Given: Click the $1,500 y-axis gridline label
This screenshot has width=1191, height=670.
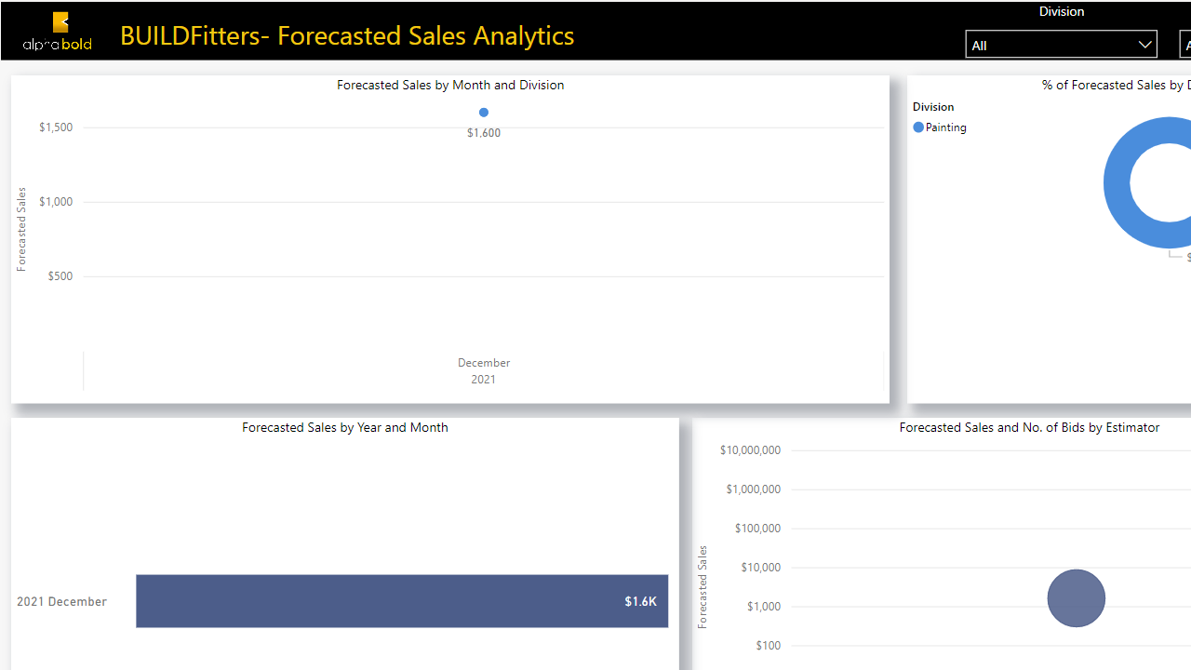Looking at the screenshot, I should click(x=56, y=127).
